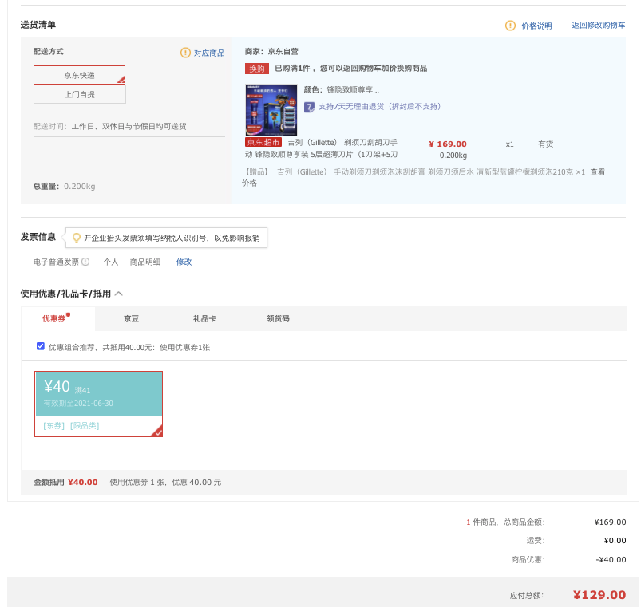Switch to the 优惠券 tab
The width and height of the screenshot is (641, 607).
coord(57,318)
